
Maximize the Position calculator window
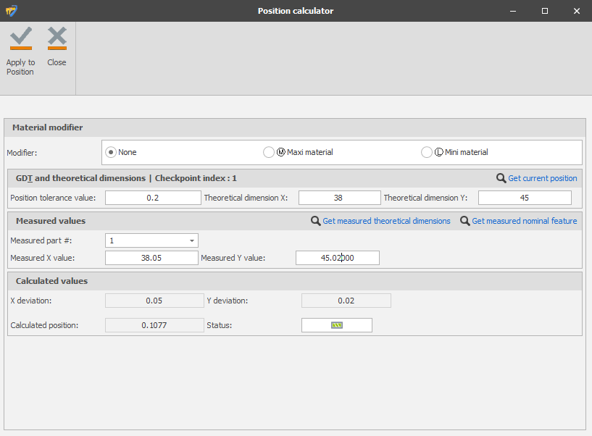click(544, 11)
